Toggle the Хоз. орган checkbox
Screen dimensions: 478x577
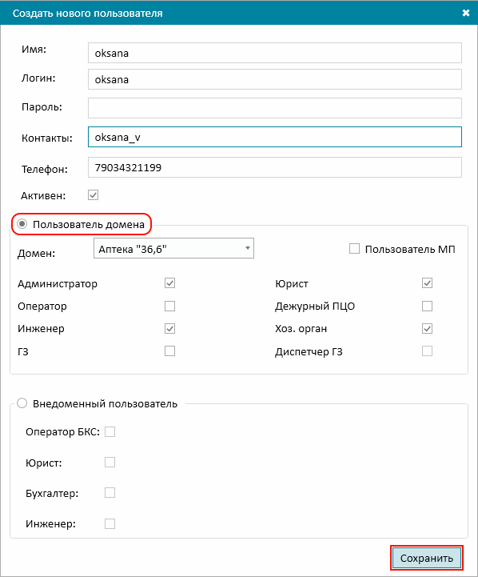pos(427,329)
